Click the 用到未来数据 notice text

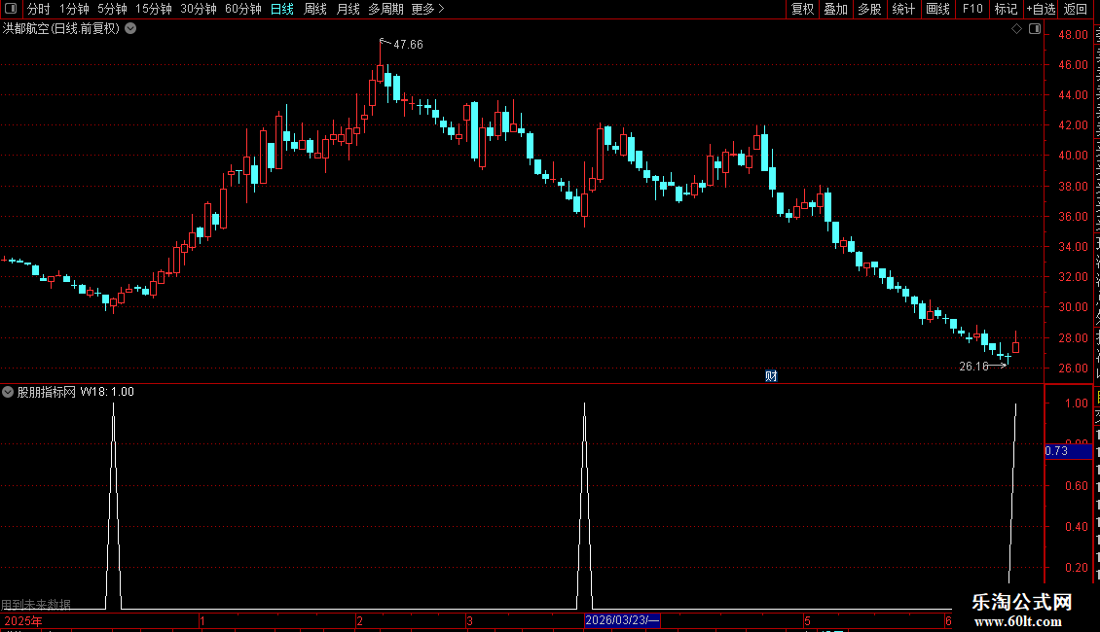click(36, 605)
